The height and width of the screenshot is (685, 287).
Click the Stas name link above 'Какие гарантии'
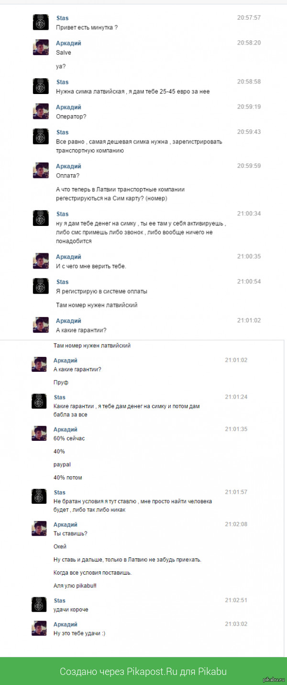(60, 397)
